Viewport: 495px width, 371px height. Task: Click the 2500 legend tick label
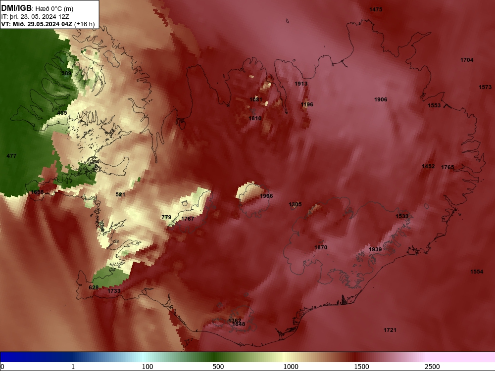click(x=432, y=367)
